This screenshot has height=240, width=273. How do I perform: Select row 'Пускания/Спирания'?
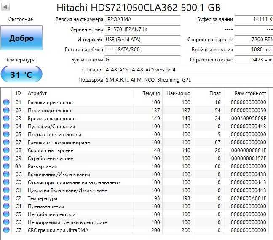[135, 126]
